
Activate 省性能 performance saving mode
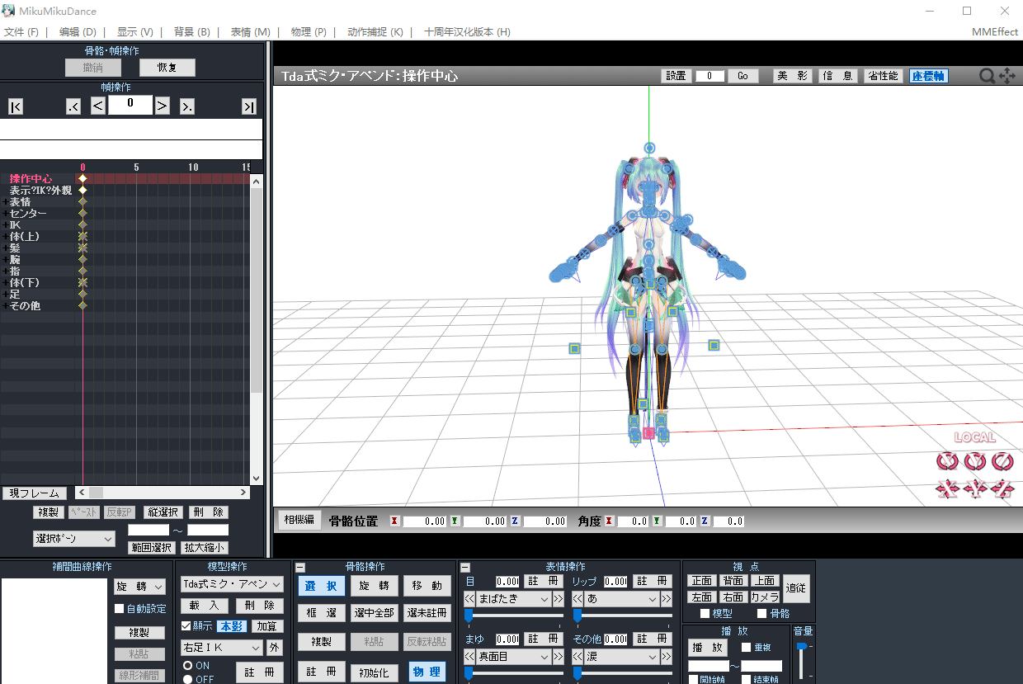(x=884, y=75)
